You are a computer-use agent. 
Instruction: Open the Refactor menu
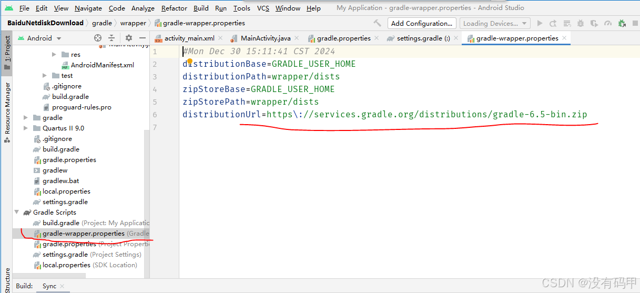pyautogui.click(x=174, y=8)
